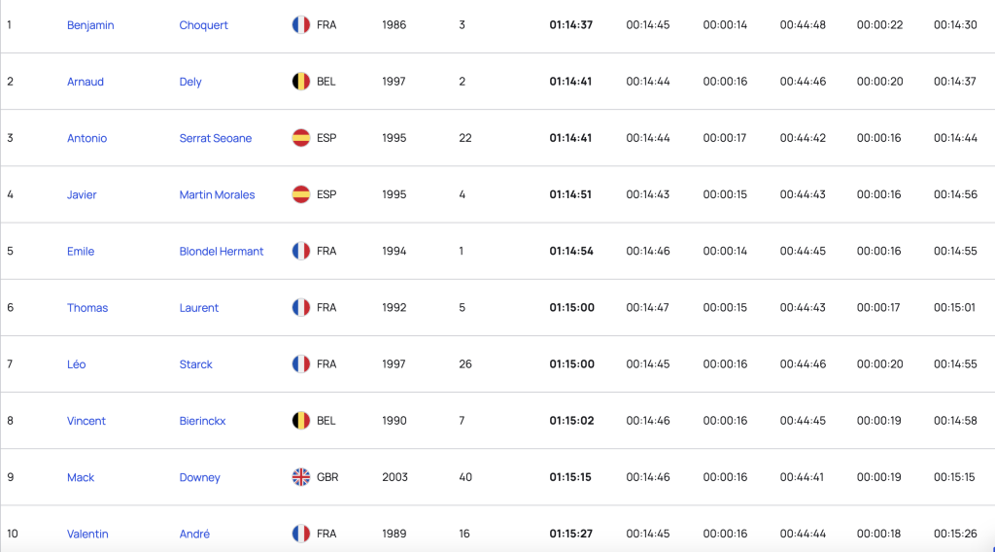
Task: Click the Spanish flag for Antonio Serrat Seoane
Action: point(301,138)
